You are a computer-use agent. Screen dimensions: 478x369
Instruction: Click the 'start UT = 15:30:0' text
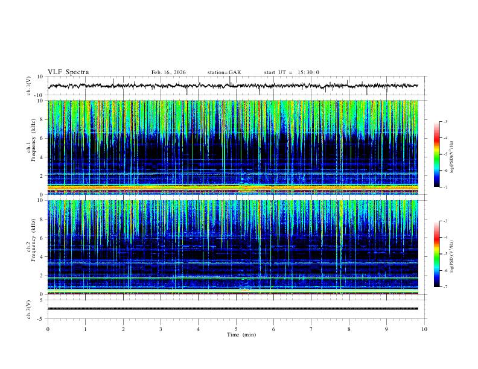click(292, 72)
